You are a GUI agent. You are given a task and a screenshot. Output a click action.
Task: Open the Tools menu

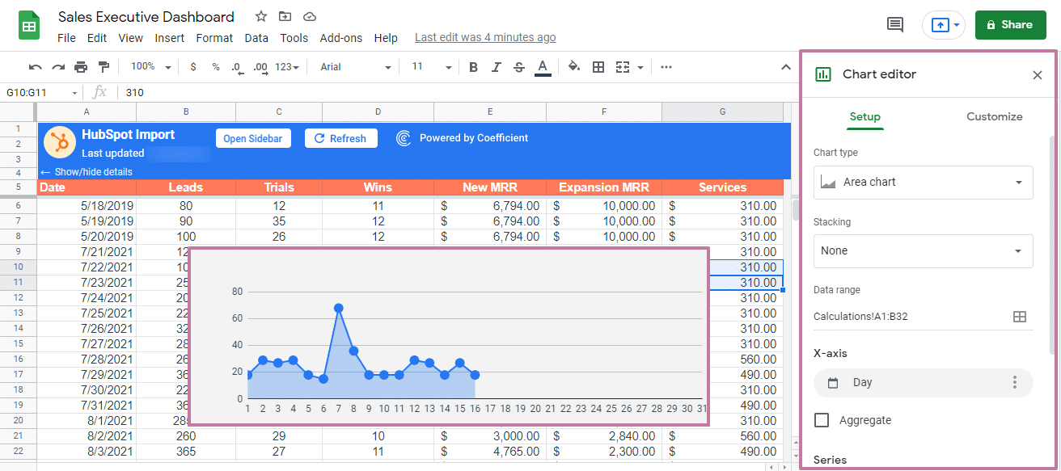[x=294, y=38]
